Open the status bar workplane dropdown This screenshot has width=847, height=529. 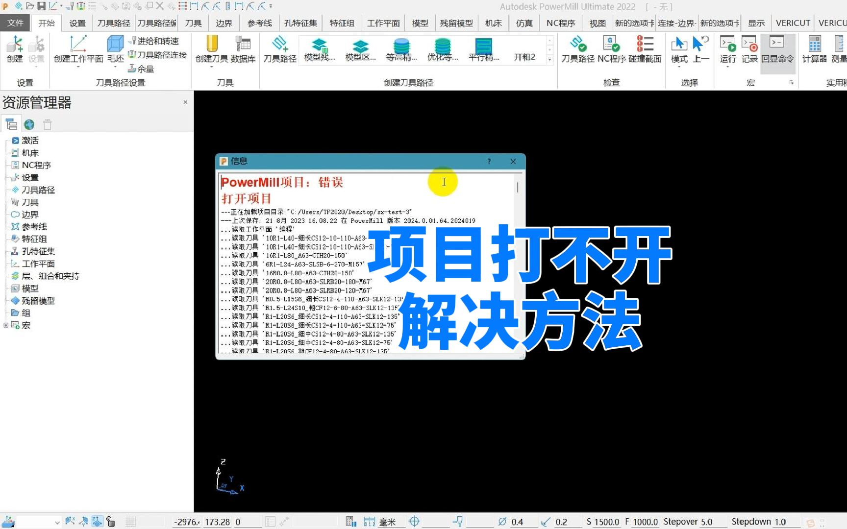tap(57, 522)
